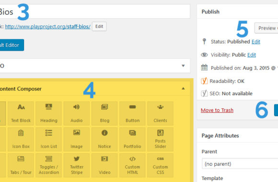The height and width of the screenshot is (182, 278).
Task: Click the 'SEO: Not available' text
Action: (231, 93)
